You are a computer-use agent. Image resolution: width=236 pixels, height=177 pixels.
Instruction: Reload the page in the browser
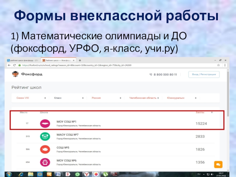tap(14, 65)
